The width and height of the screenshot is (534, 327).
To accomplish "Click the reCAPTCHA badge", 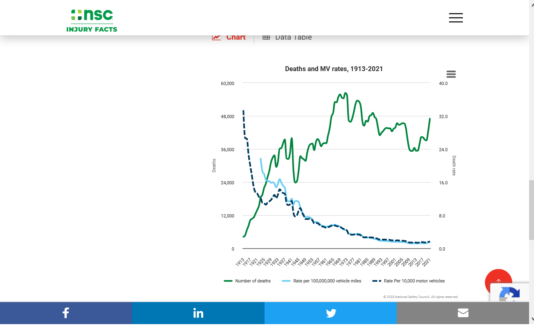I will point(509,294).
